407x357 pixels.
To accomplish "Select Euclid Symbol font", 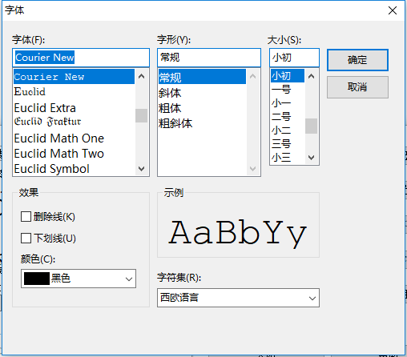I will 74,169.
